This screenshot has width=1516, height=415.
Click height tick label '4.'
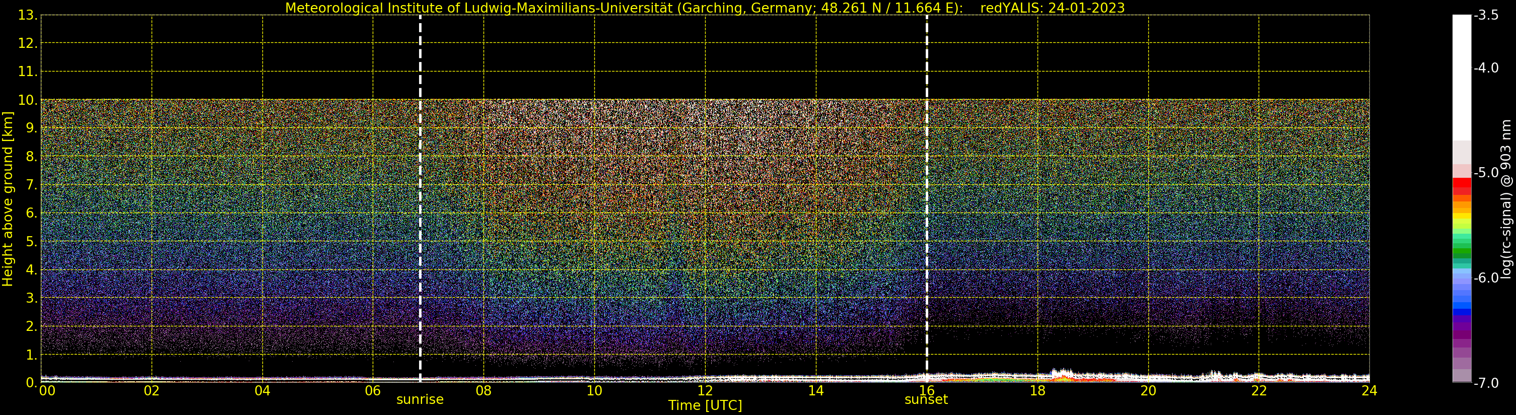(x=31, y=269)
